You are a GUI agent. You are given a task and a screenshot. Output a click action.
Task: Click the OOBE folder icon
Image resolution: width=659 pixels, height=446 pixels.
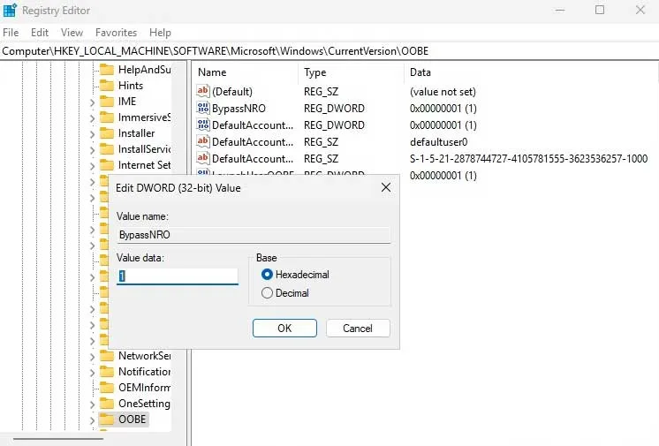pos(107,420)
